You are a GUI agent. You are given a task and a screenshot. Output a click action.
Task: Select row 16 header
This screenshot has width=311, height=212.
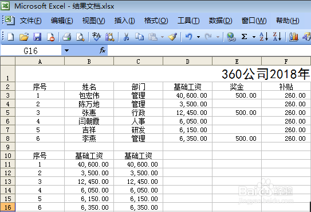coord(7,207)
